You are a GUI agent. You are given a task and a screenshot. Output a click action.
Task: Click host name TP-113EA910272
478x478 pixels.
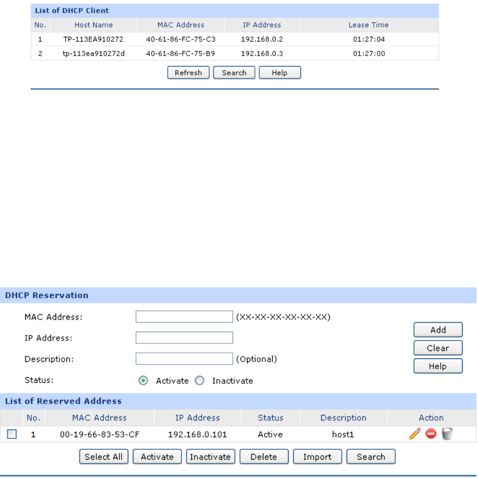tap(93, 39)
